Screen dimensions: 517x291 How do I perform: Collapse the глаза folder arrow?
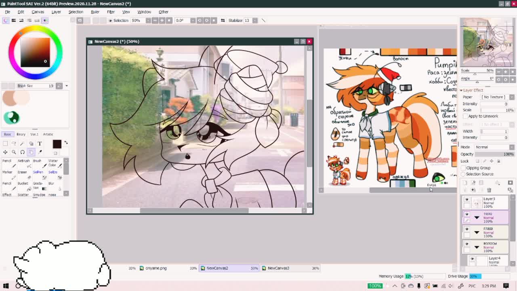(477, 232)
